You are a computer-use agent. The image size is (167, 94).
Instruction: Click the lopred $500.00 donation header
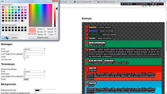point(123,69)
